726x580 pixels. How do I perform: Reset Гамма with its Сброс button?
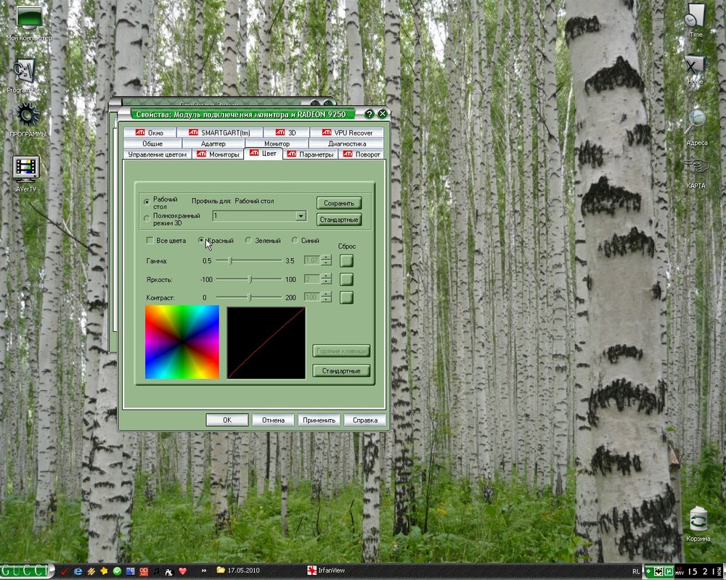click(346, 260)
